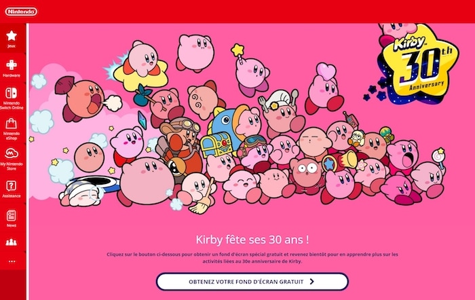Click the chevron arrow on wallpaper button

312,282
